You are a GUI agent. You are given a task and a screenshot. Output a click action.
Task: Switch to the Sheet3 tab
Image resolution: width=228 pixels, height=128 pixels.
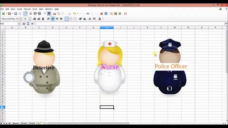(x=32, y=123)
